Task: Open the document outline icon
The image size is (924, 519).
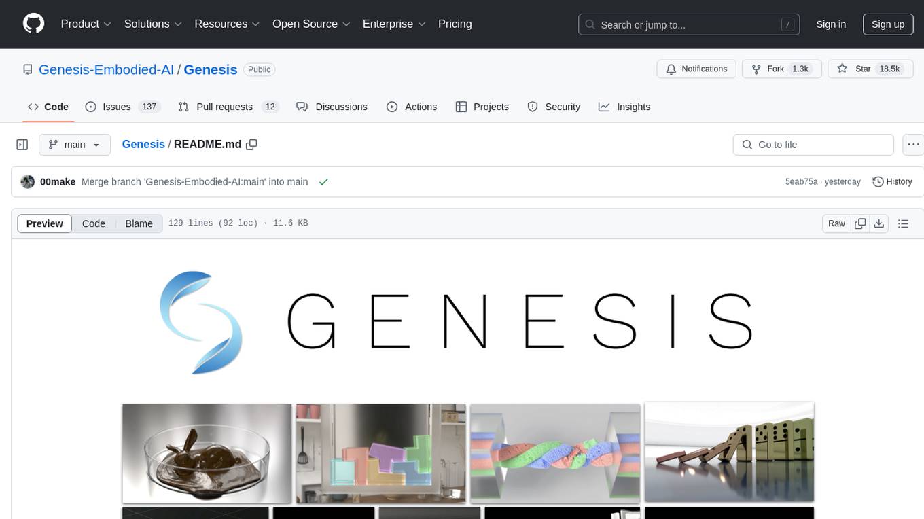Action: (903, 223)
